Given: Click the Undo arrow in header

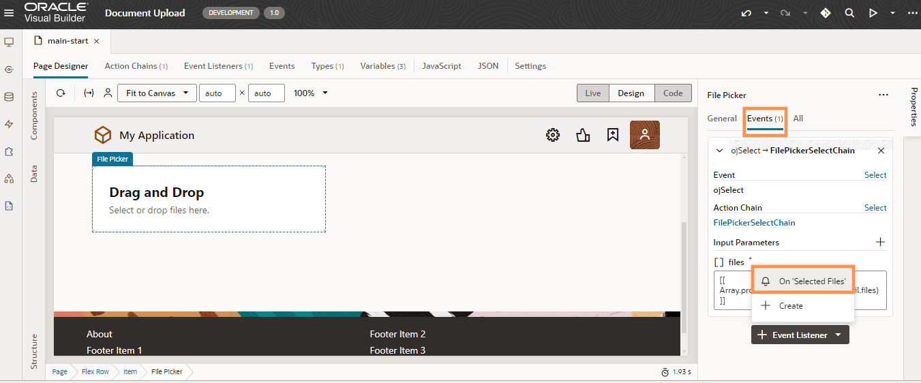Looking at the screenshot, I should [x=746, y=13].
